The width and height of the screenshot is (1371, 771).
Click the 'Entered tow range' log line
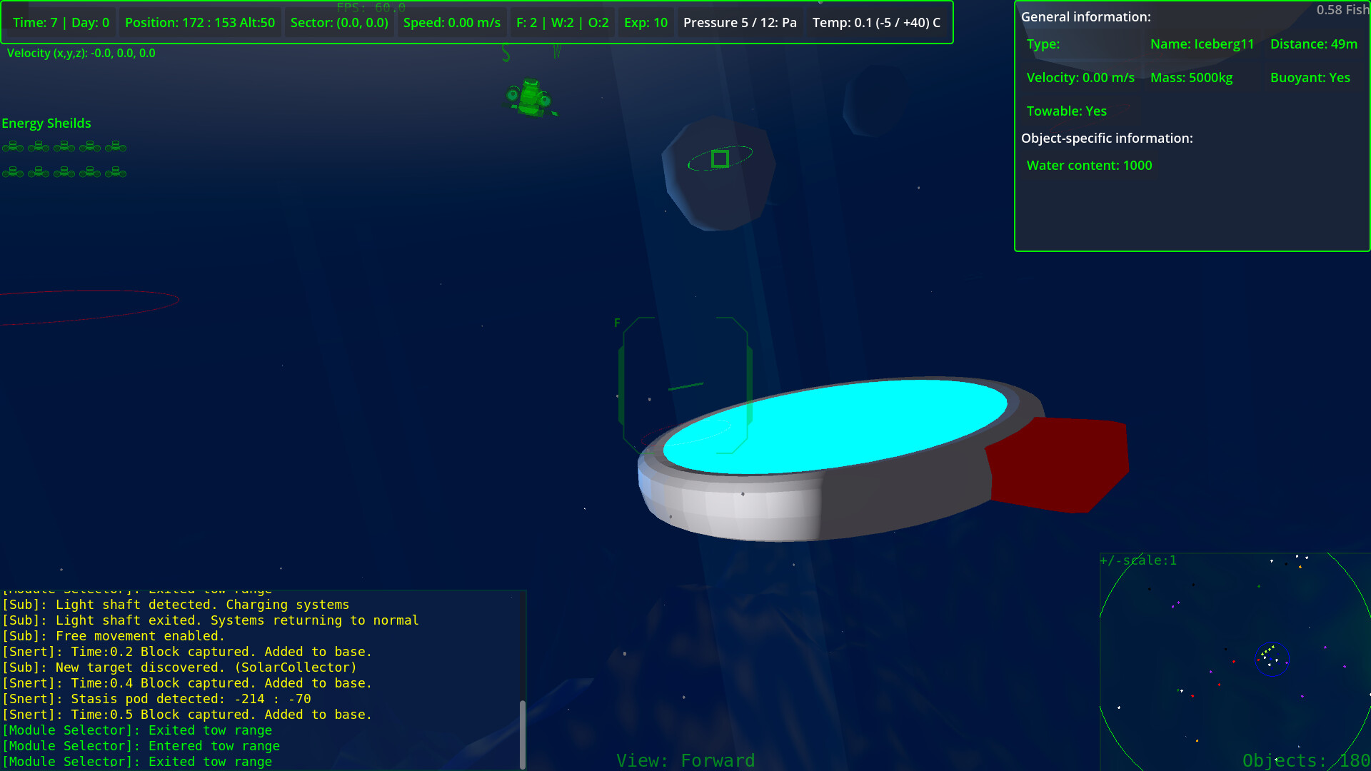click(141, 746)
